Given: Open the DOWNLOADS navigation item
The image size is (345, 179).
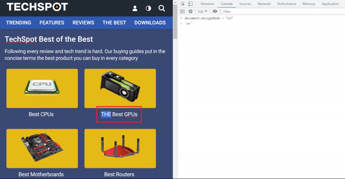Looking at the screenshot, I should (x=150, y=23).
